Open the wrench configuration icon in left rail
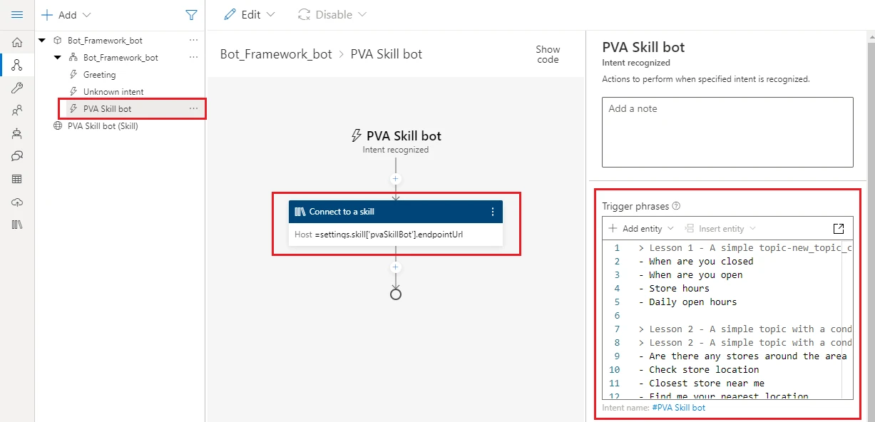 pos(18,88)
